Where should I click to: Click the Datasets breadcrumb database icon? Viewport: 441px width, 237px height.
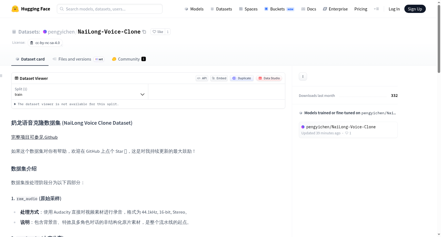click(x=14, y=32)
